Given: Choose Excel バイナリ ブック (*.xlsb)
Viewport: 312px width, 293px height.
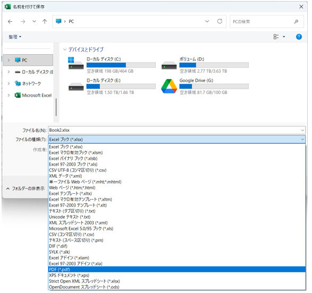Looking at the screenshot, I should pos(177,159).
